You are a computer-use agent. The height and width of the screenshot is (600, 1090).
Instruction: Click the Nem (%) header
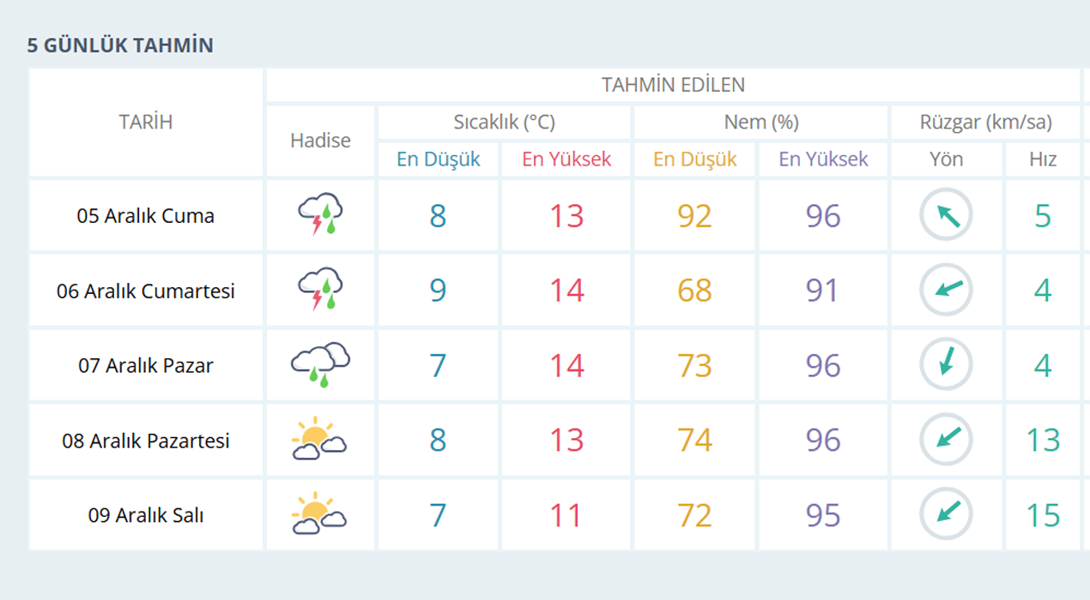(761, 122)
